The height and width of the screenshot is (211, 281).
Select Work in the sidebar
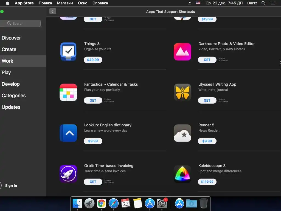tap(23, 61)
